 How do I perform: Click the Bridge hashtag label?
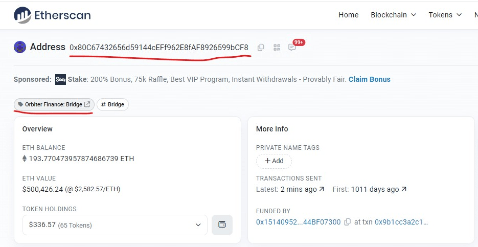pos(112,104)
